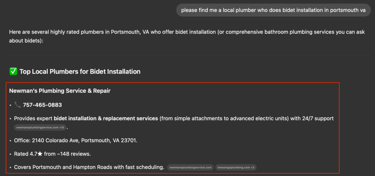
Task: Click the horizontal divider line below intro
Action: pos(189,55)
